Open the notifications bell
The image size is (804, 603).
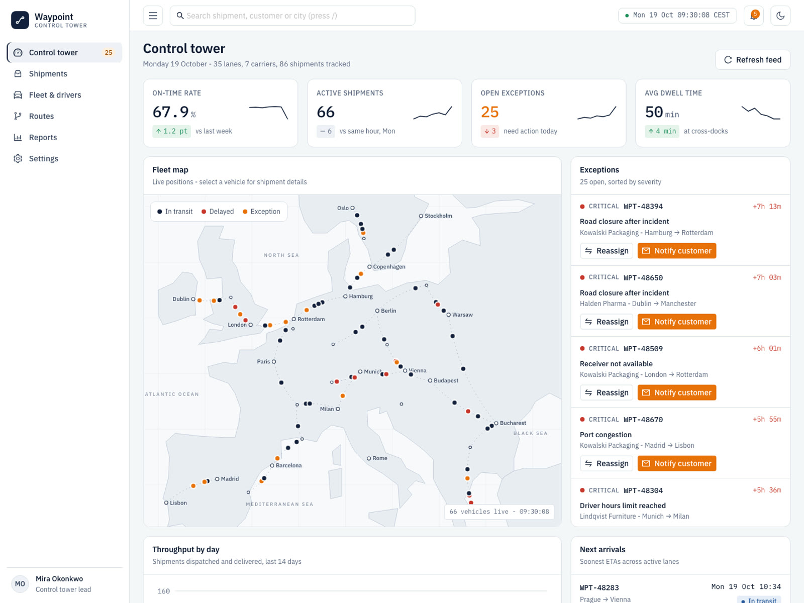point(754,16)
